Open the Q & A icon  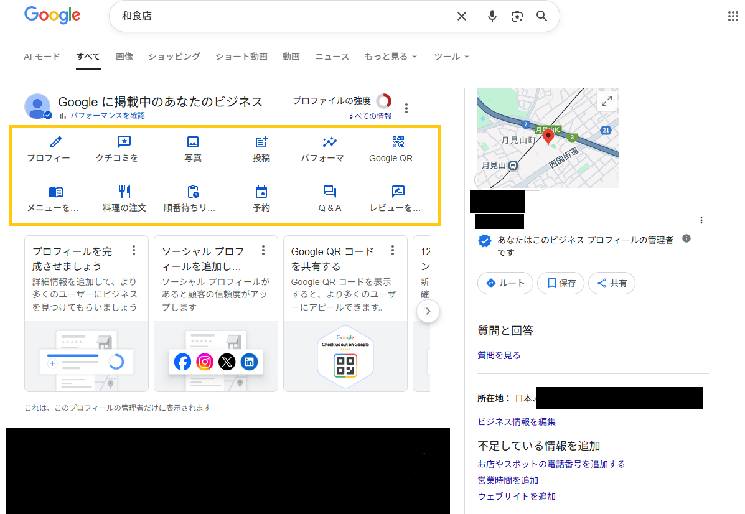coord(330,192)
